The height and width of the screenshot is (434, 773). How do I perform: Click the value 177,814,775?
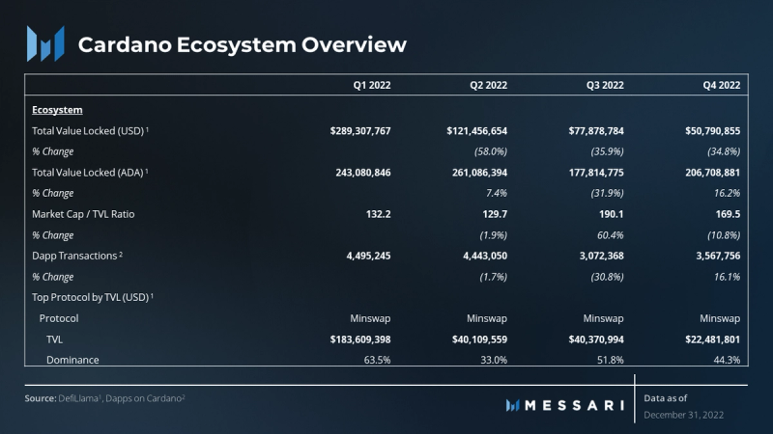[596, 173]
